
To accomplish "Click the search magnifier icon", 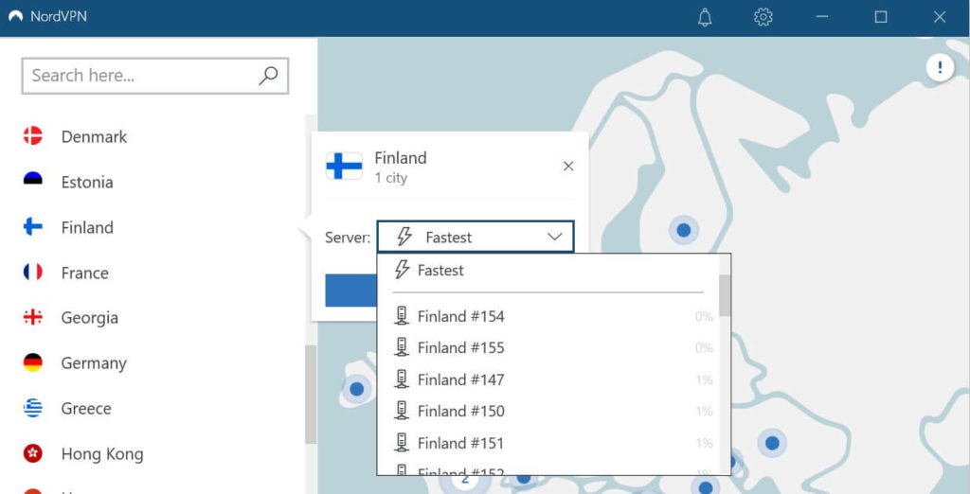I will [x=268, y=76].
